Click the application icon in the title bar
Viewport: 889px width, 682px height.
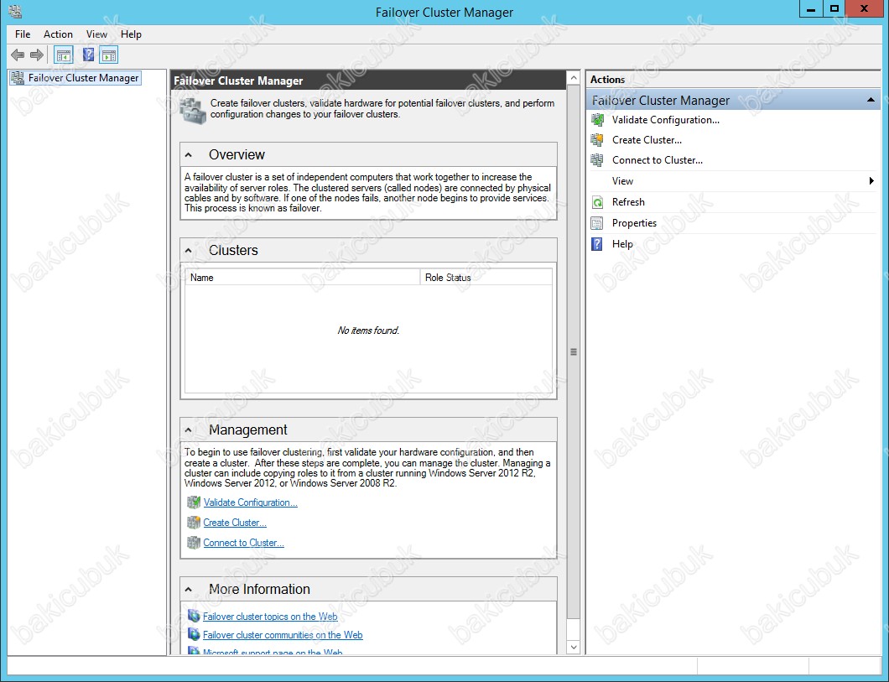click(15, 12)
